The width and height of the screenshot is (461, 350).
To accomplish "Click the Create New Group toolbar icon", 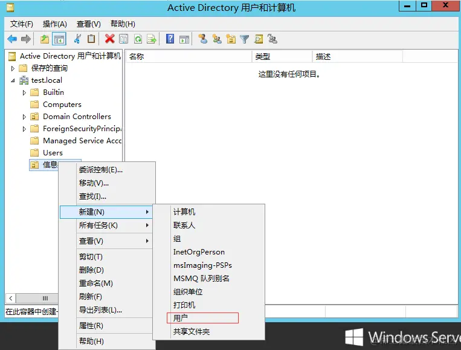I will tap(217, 39).
